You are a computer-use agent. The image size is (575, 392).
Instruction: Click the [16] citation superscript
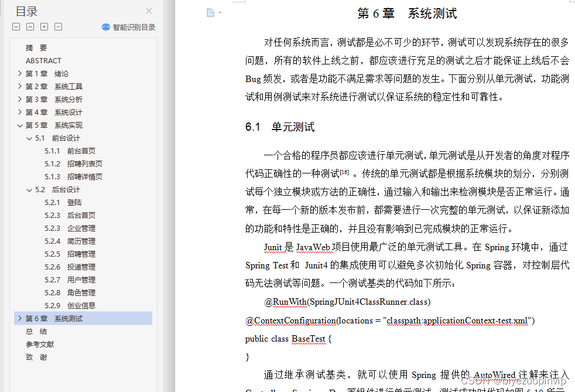point(344,172)
